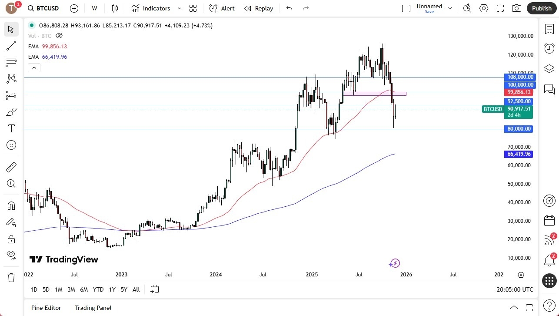The image size is (559, 316).
Task: Toggle magnet mode for drawings
Action: coord(11,206)
